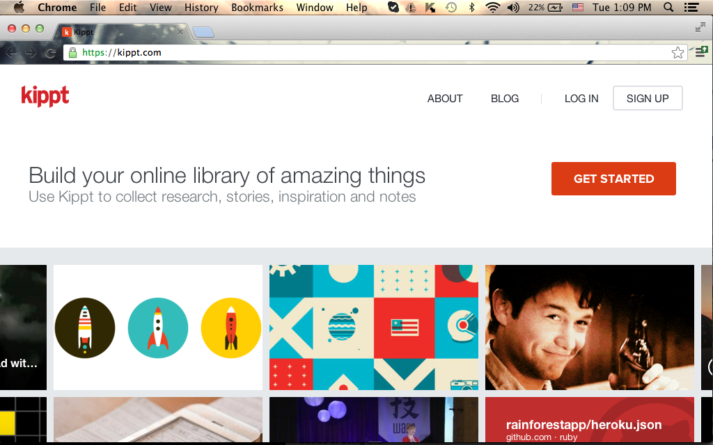Open Spotlight search magnifier icon
The height and width of the screenshot is (445, 713).
668,7
